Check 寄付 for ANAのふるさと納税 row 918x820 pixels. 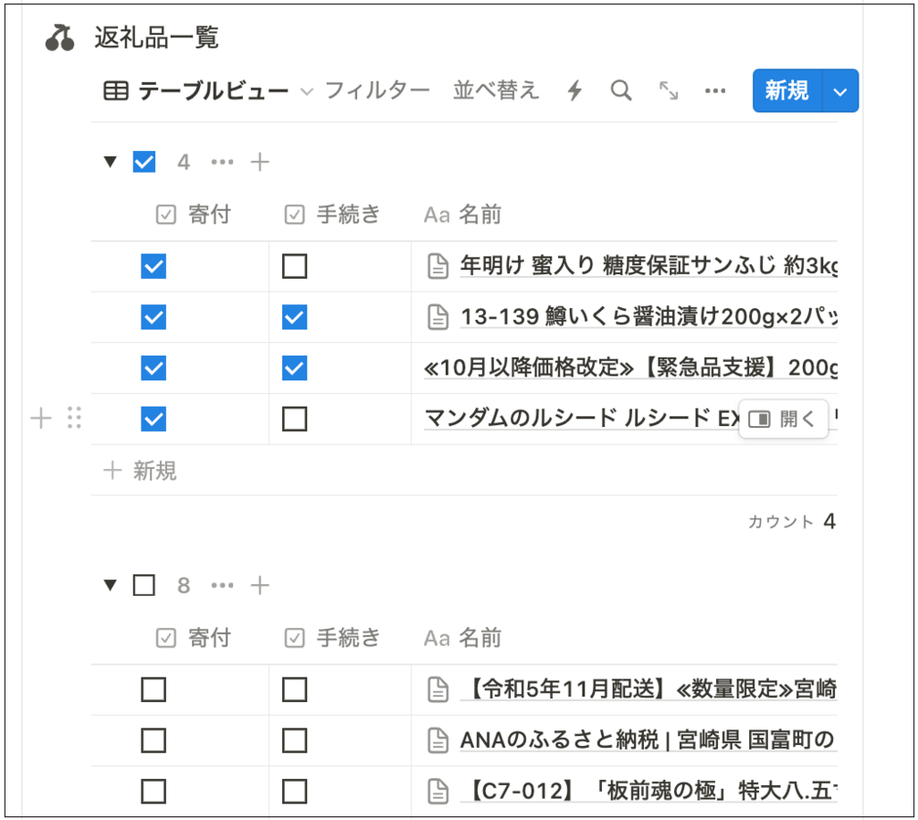[x=153, y=740]
